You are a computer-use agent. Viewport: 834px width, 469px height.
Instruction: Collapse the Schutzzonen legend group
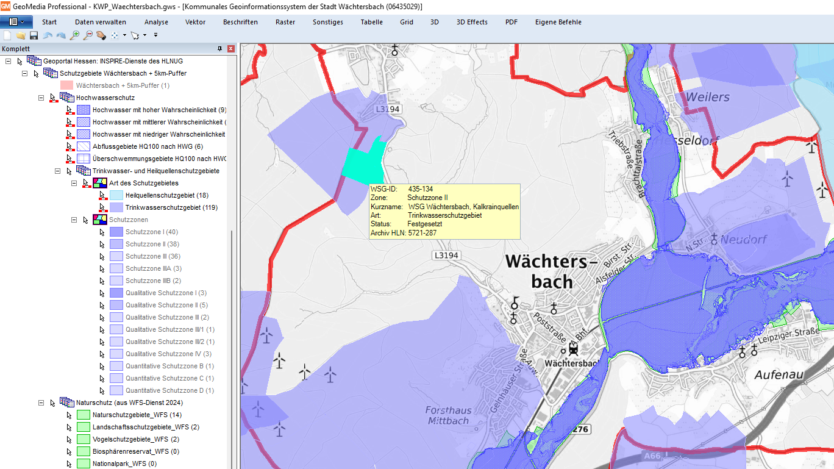point(74,220)
